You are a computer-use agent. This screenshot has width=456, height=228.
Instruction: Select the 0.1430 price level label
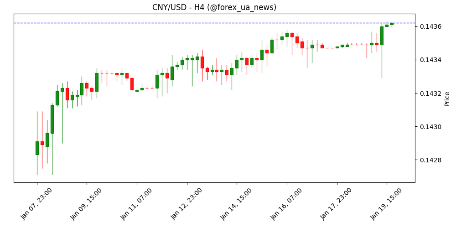[429, 127]
